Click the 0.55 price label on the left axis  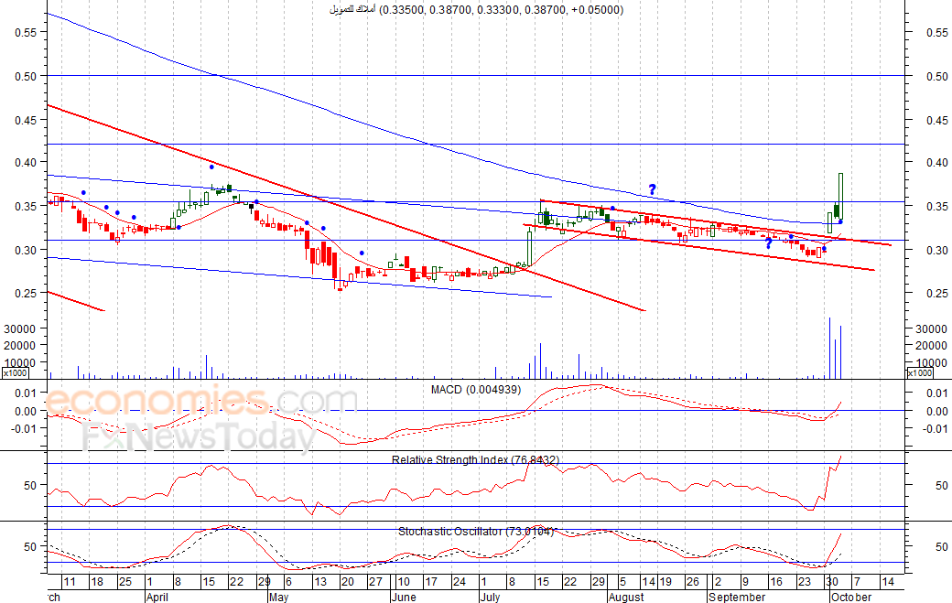click(26, 33)
